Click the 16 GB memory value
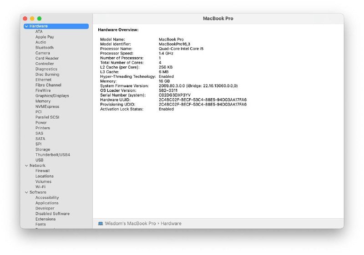 (x=164, y=81)
